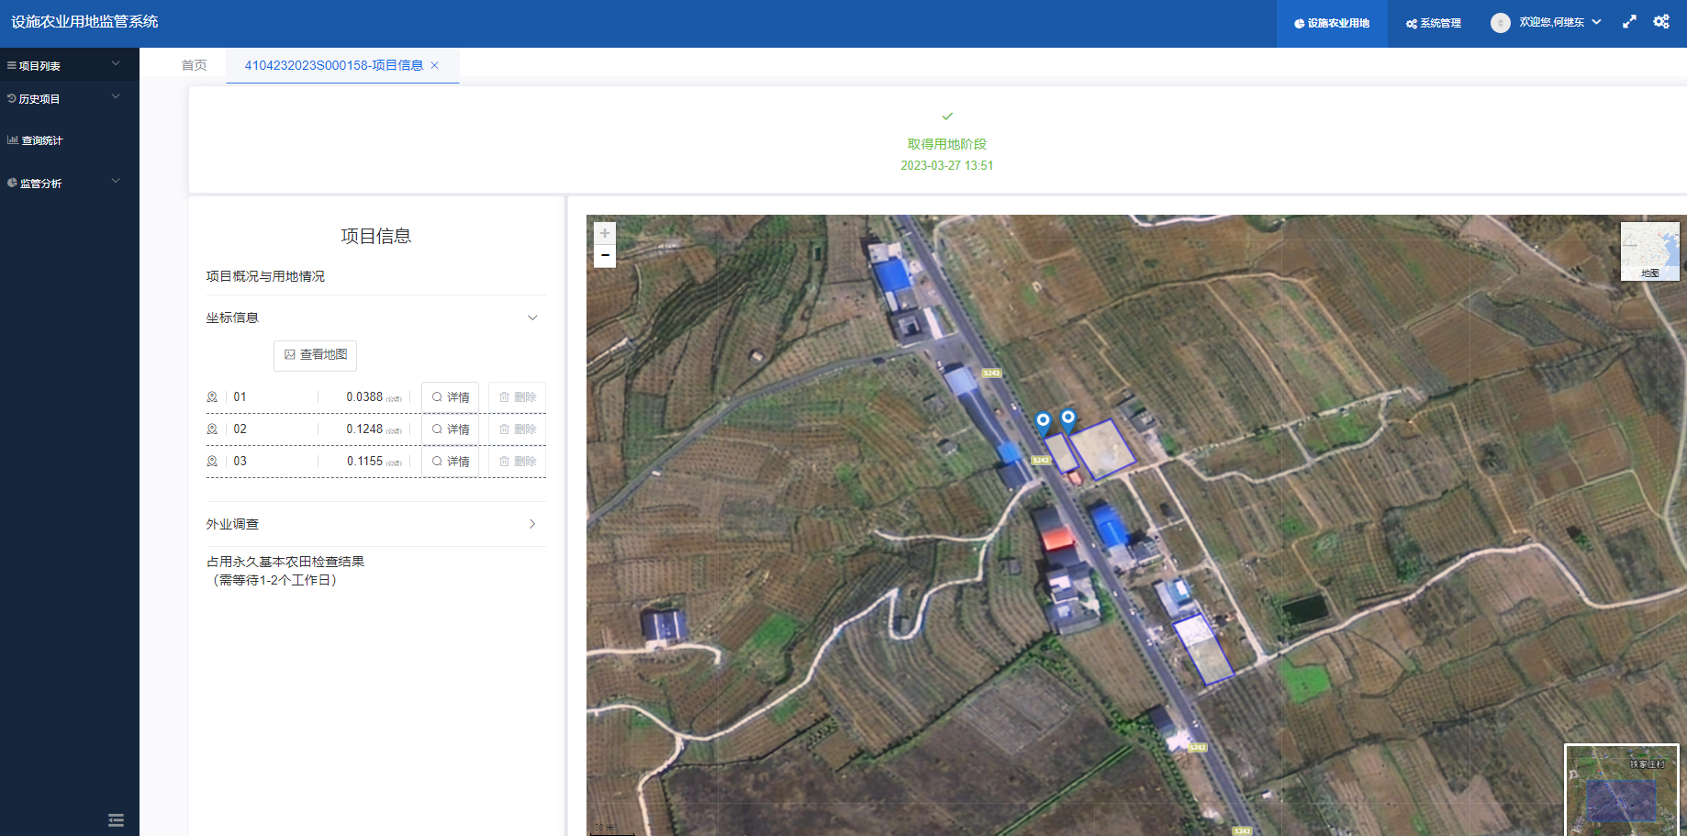Zoom out the map with minus button
The width and height of the screenshot is (1687, 836).
[605, 256]
